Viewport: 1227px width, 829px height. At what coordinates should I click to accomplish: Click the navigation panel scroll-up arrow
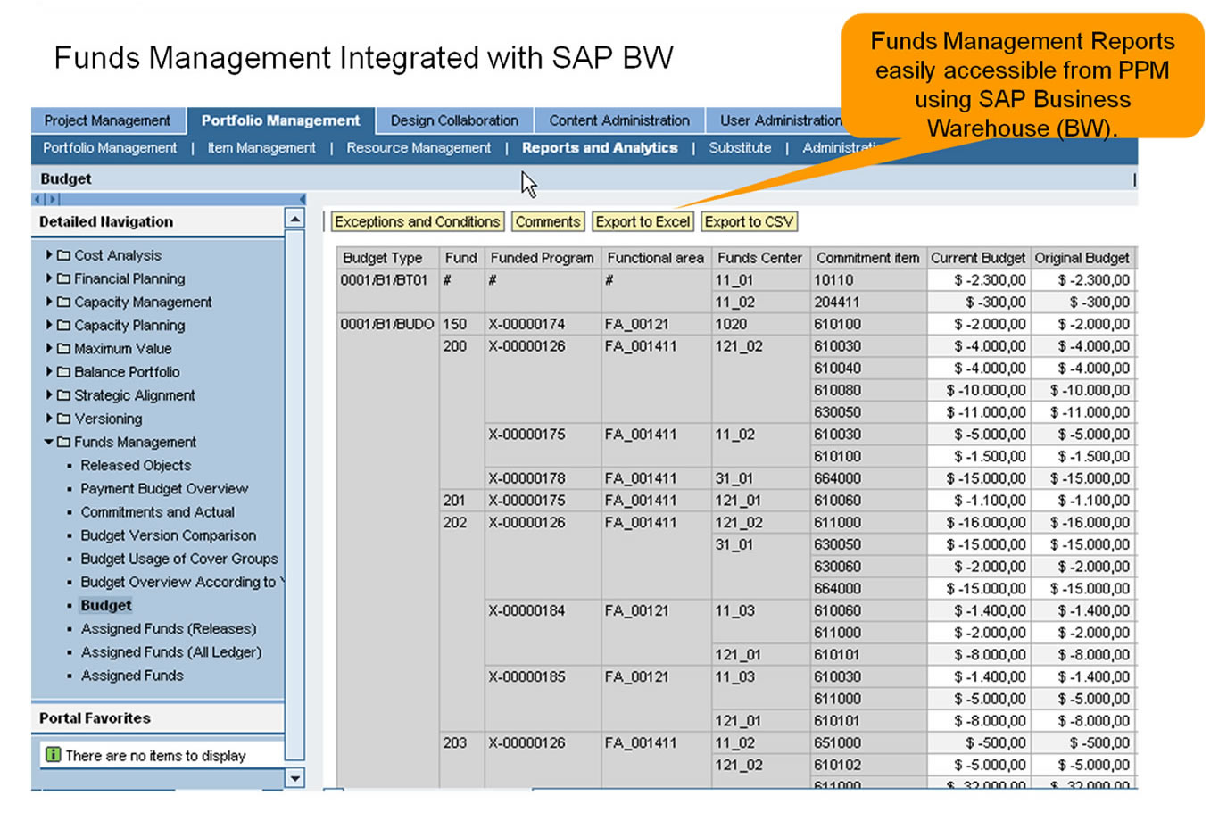(x=294, y=219)
